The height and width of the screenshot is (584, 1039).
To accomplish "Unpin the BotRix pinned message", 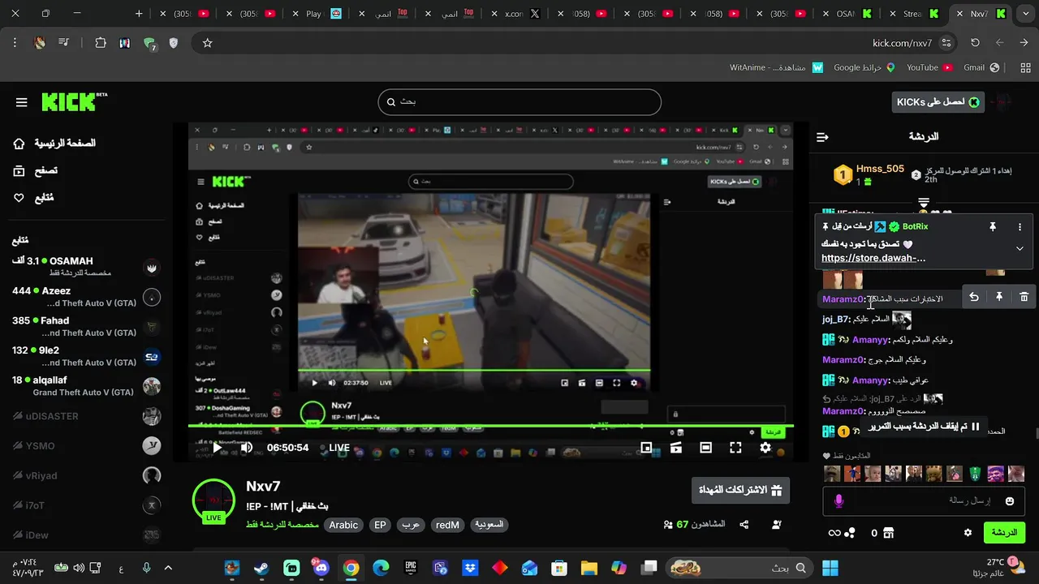I will pyautogui.click(x=992, y=227).
